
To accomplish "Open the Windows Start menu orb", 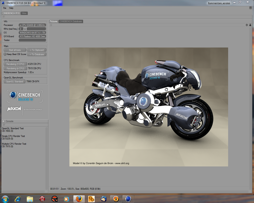I will (x=5, y=199).
